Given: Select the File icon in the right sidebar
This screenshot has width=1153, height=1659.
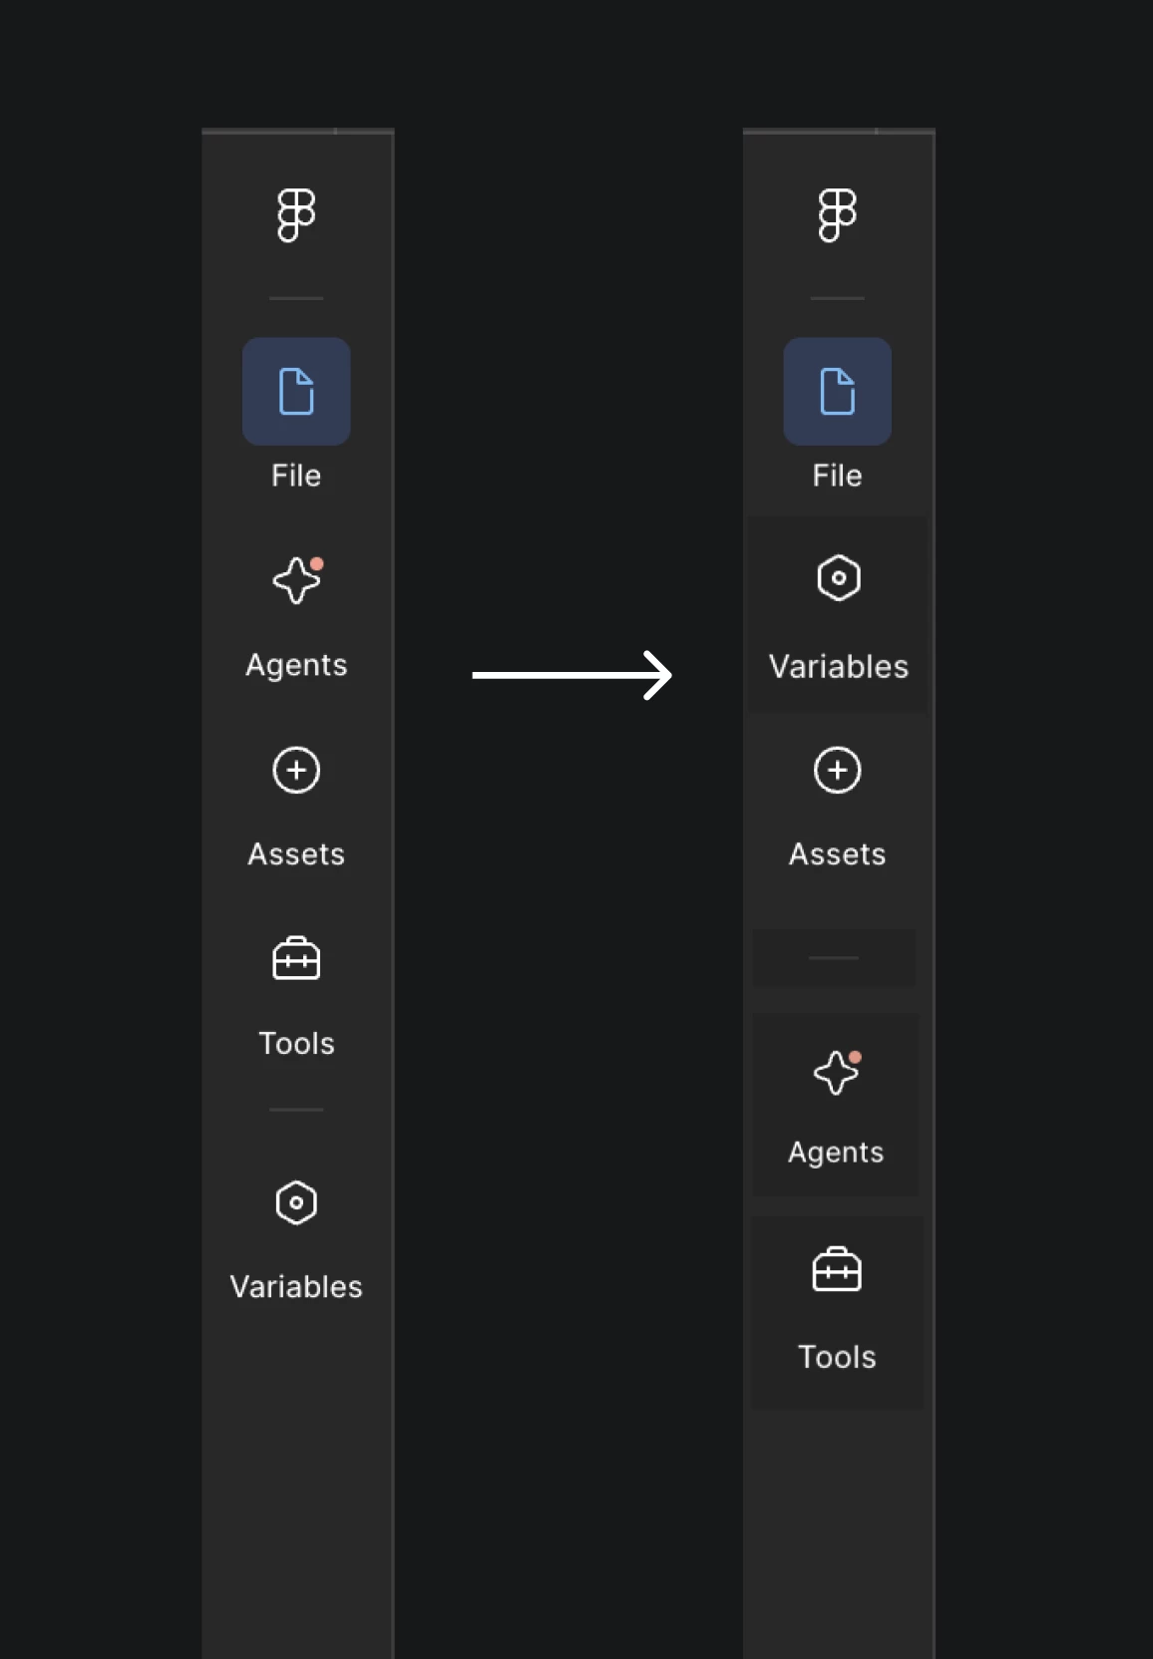Looking at the screenshot, I should [837, 391].
